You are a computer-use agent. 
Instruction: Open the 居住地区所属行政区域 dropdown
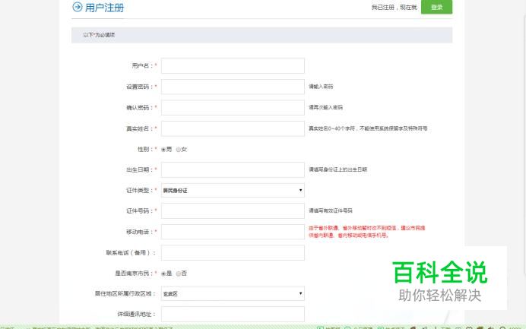[233, 294]
